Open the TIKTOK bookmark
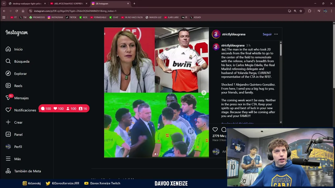 [x=71, y=17]
